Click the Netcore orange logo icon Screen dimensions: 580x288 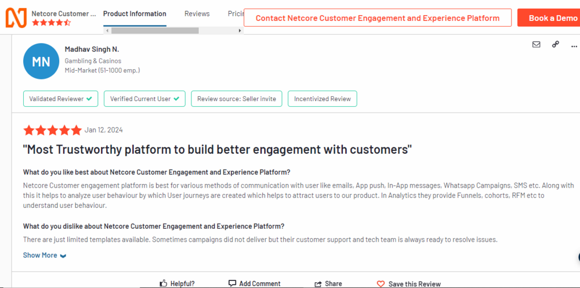coord(16,17)
